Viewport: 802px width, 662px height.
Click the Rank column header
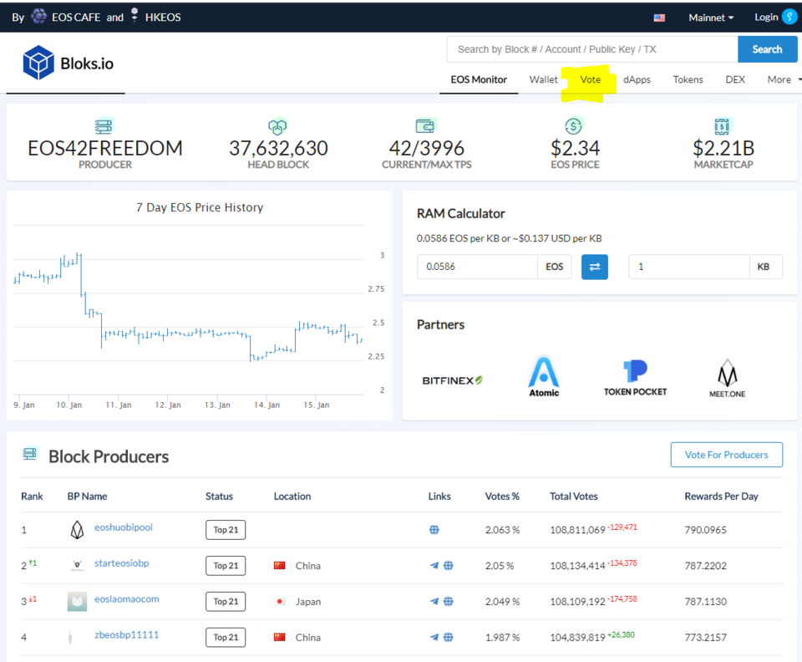click(x=32, y=496)
